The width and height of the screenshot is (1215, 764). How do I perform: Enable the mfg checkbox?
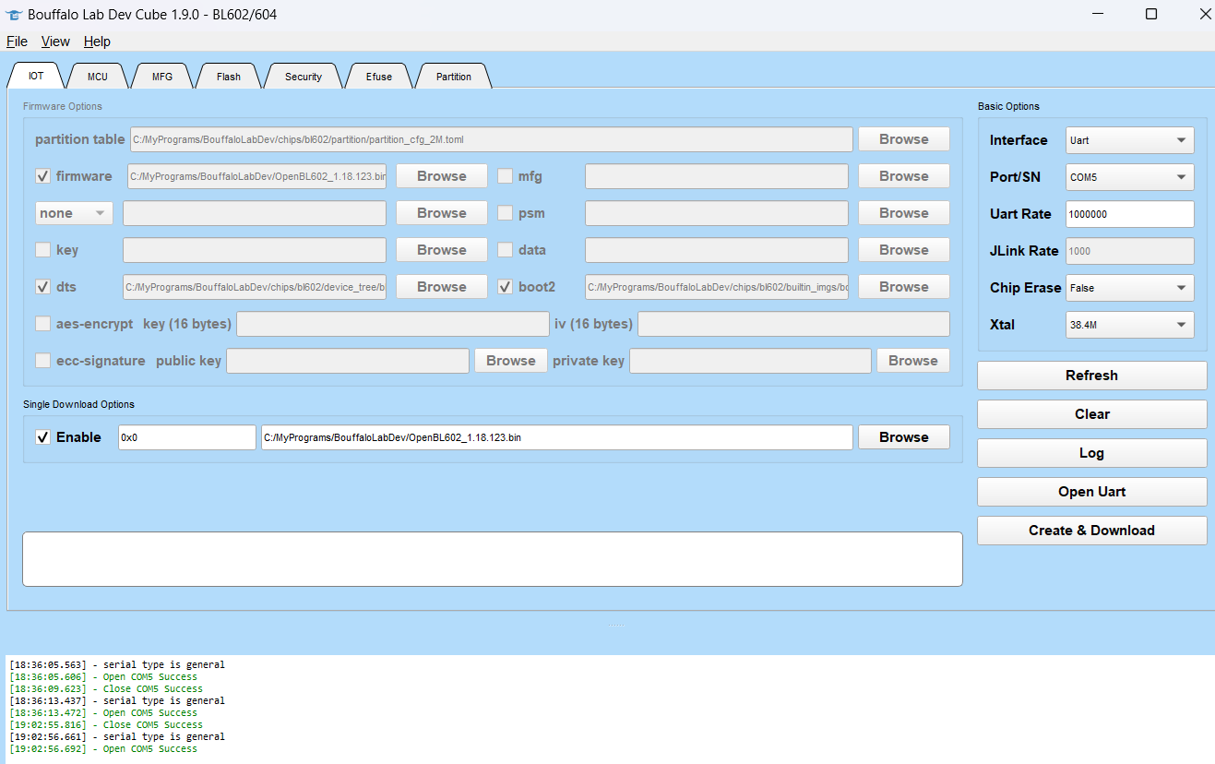pos(506,176)
